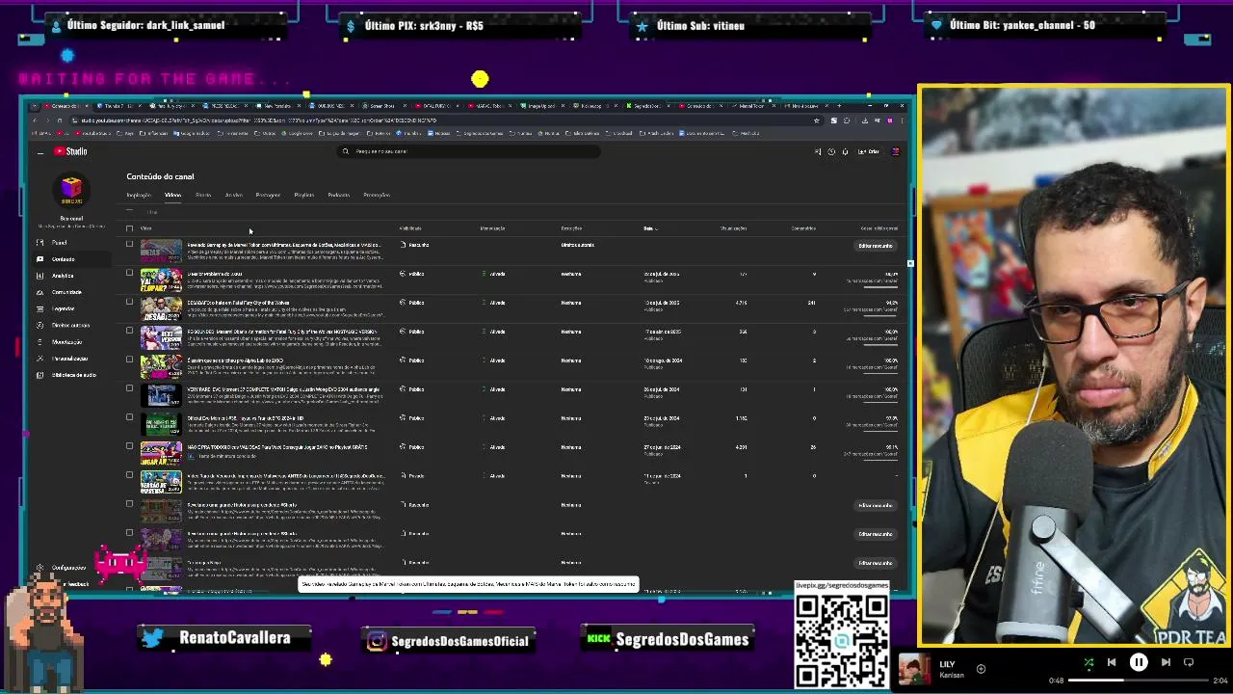This screenshot has height=694, width=1233.
Task: Click the browser back arrow
Action: pos(35,120)
